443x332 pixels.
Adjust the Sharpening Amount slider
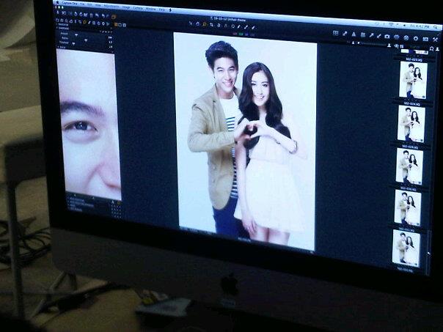click(x=76, y=34)
